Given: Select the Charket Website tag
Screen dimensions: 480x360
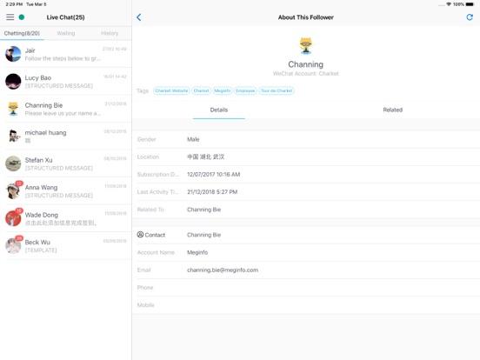Looking at the screenshot, I should (x=171, y=90).
